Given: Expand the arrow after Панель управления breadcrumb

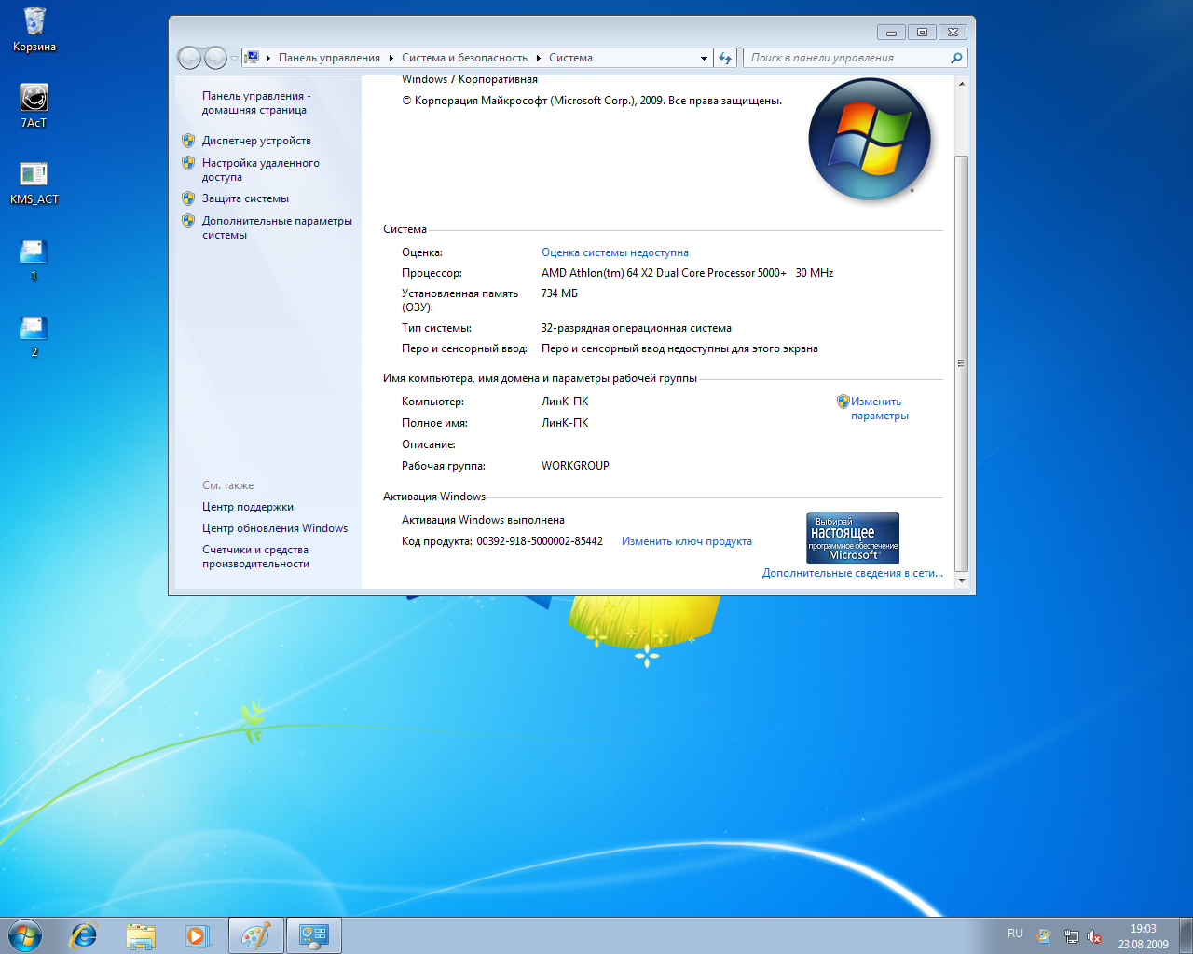Looking at the screenshot, I should coord(391,58).
